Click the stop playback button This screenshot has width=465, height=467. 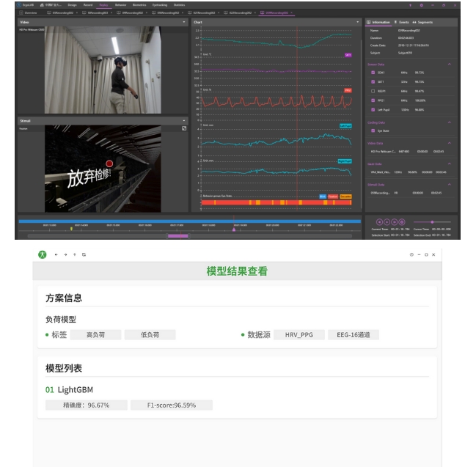[402, 222]
